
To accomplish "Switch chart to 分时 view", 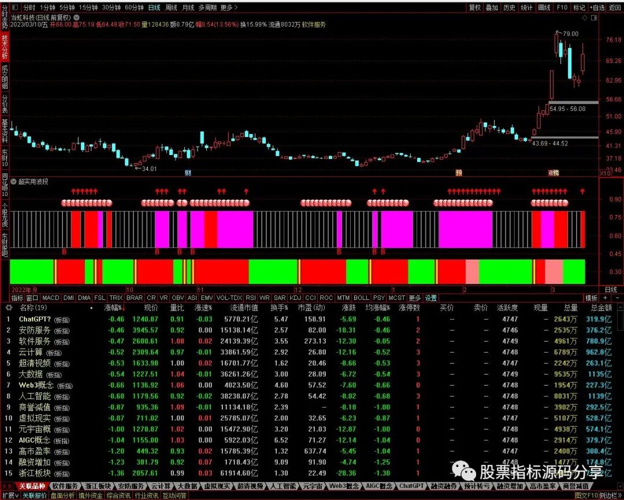I will [29, 8].
